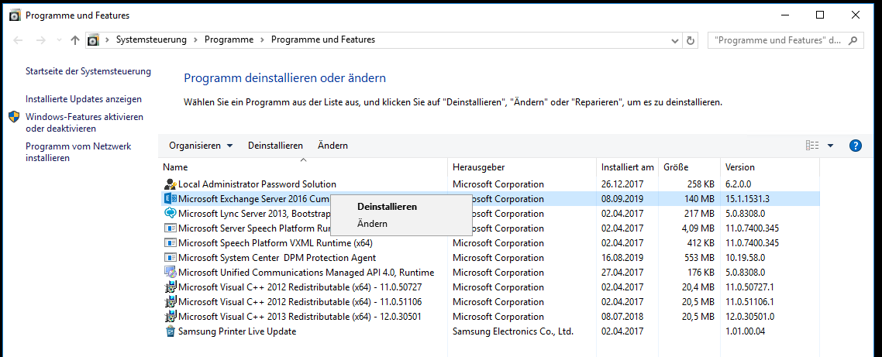
Task: Open the help question mark icon
Action: pos(855,146)
